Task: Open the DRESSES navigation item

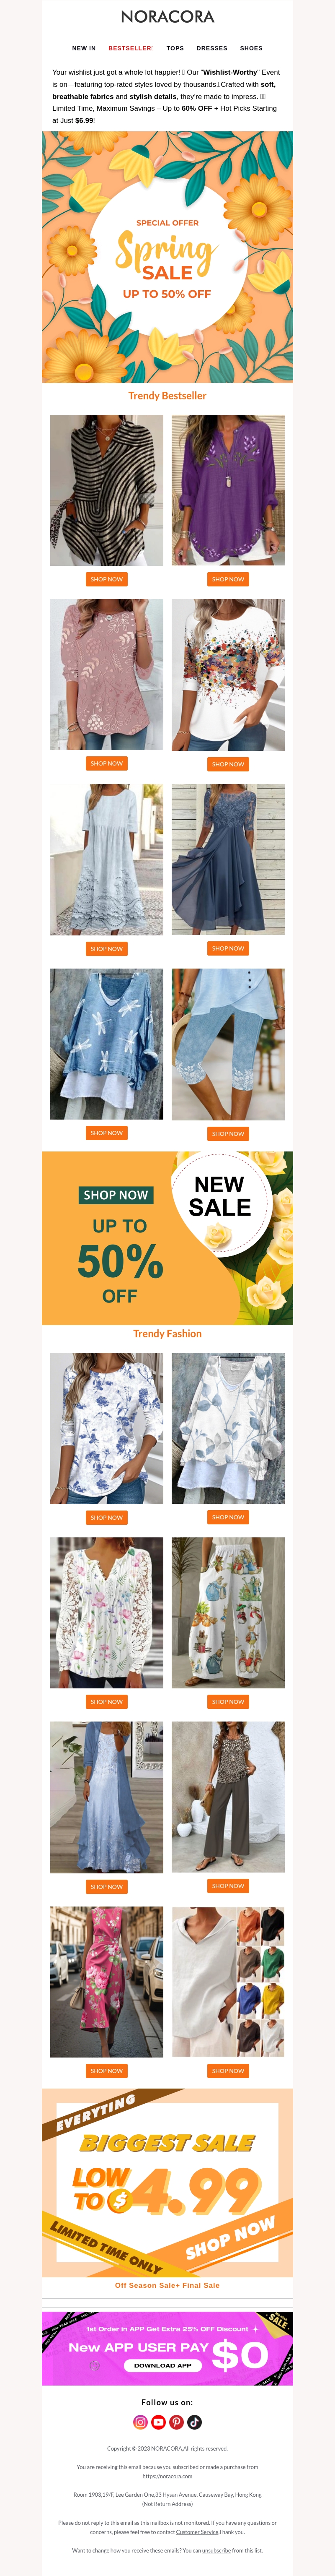Action: click(211, 48)
